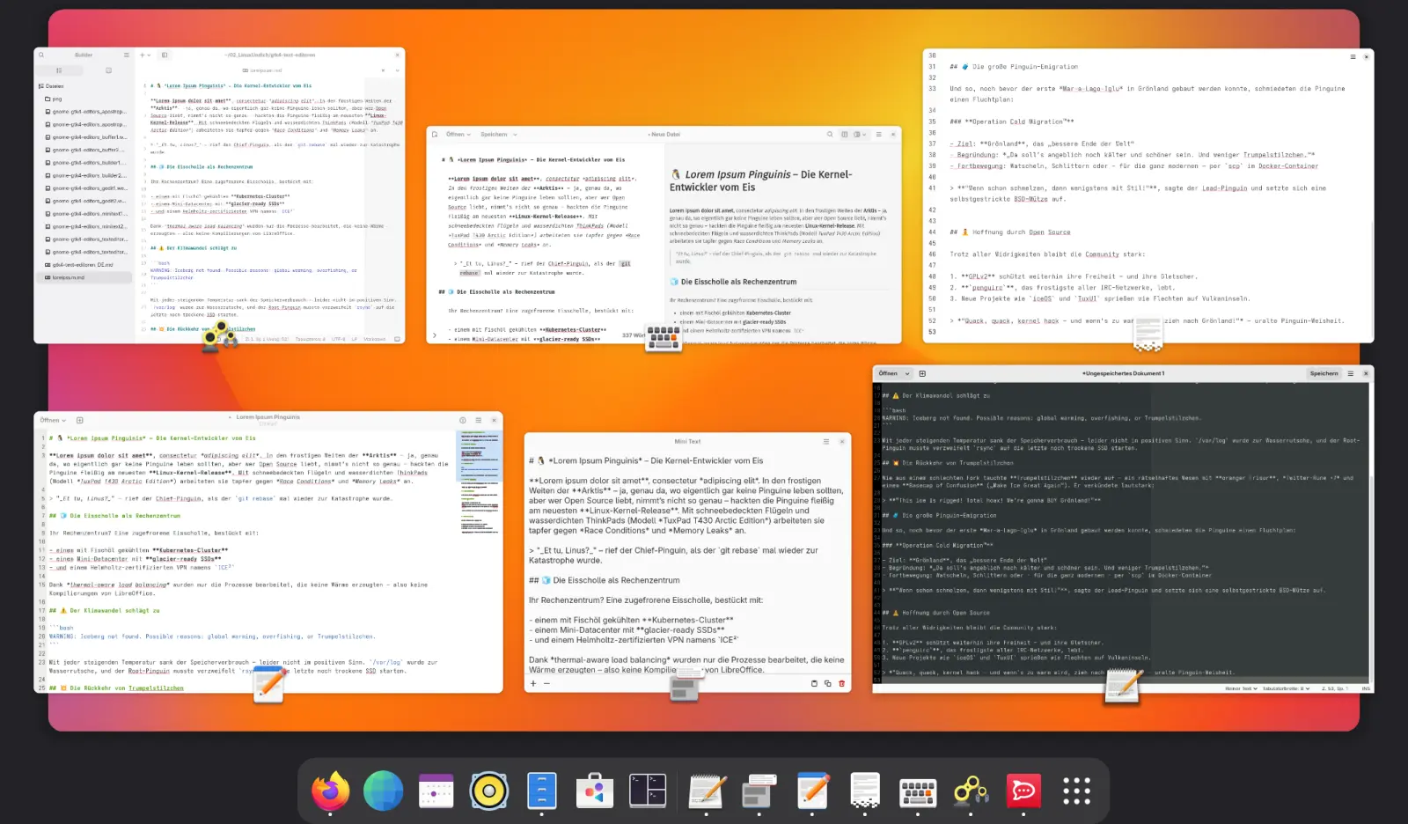Click the minus button in Mini Text

546,683
